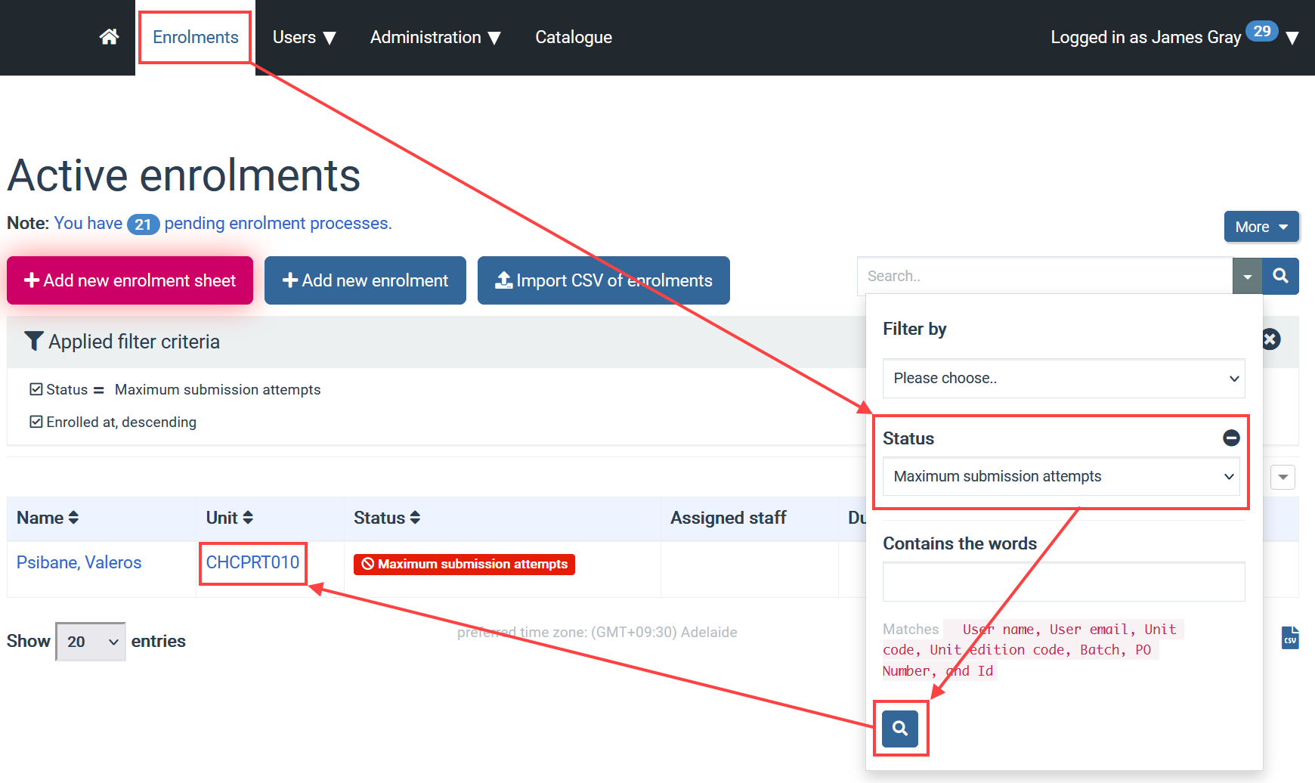Click the 29 notifications badge
This screenshot has height=783, width=1315.
click(x=1261, y=31)
